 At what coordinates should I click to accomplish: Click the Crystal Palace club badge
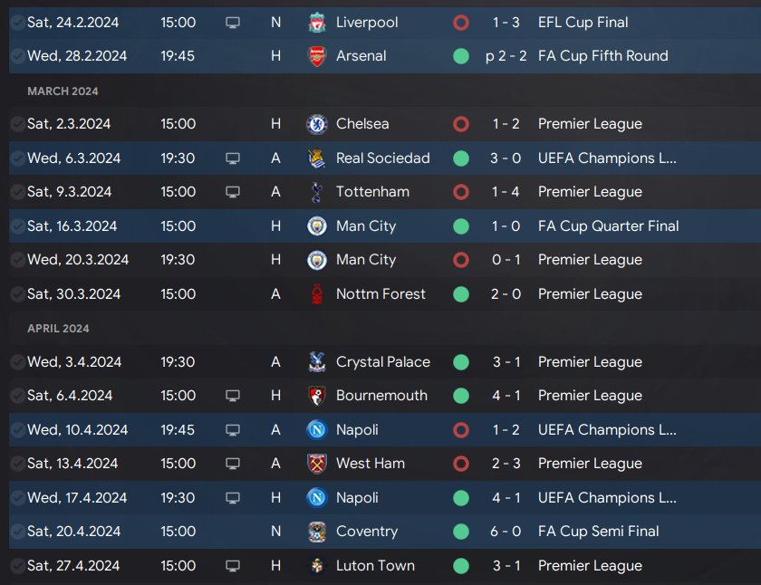click(x=317, y=362)
